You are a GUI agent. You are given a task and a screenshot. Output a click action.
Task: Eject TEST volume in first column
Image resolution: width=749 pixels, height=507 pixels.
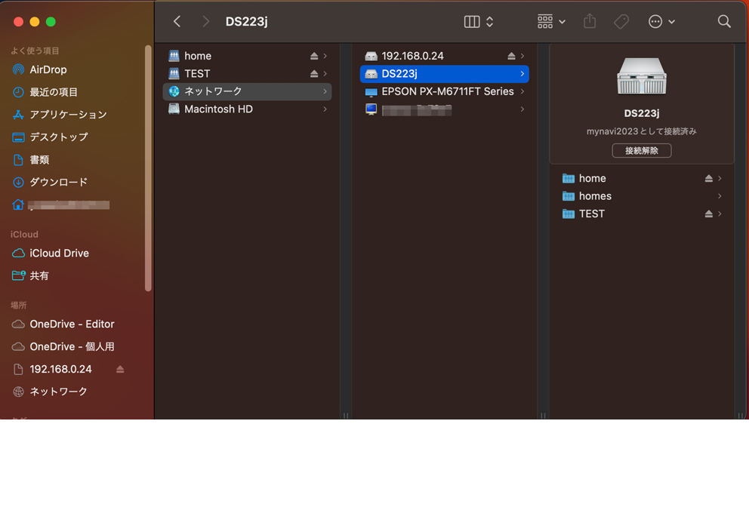point(314,73)
